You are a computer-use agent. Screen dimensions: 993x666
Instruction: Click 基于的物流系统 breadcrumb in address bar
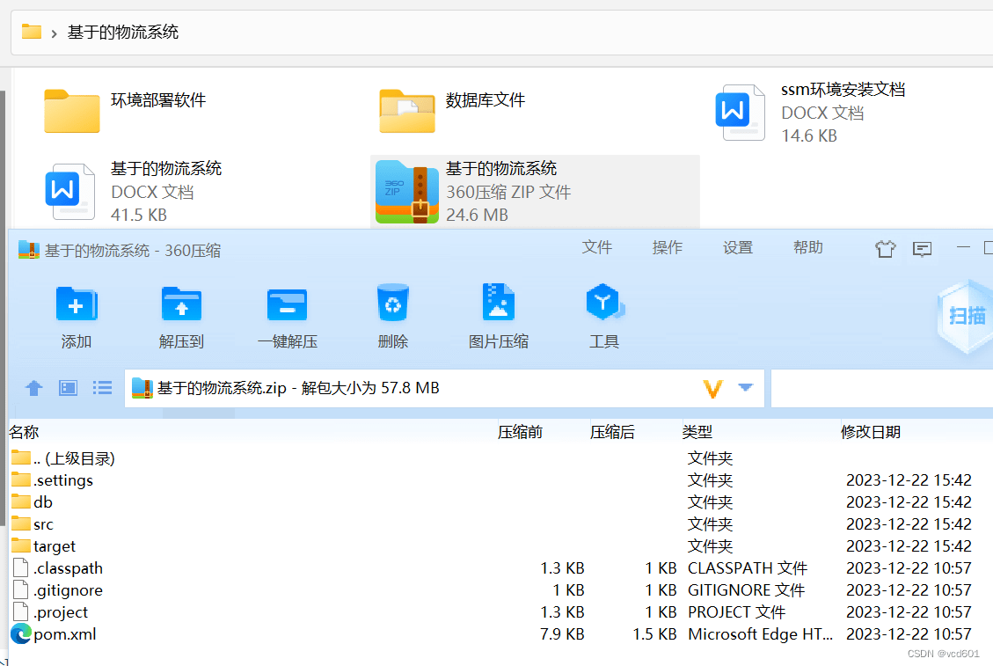(x=123, y=32)
